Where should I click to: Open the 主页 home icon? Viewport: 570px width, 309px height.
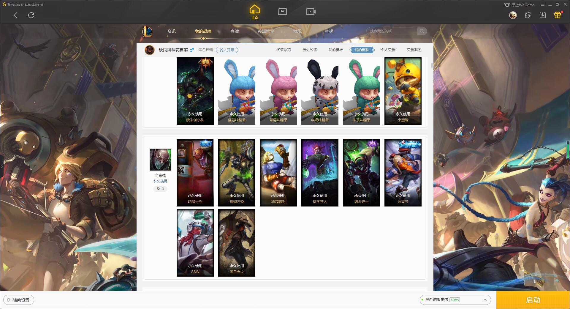pyautogui.click(x=255, y=12)
